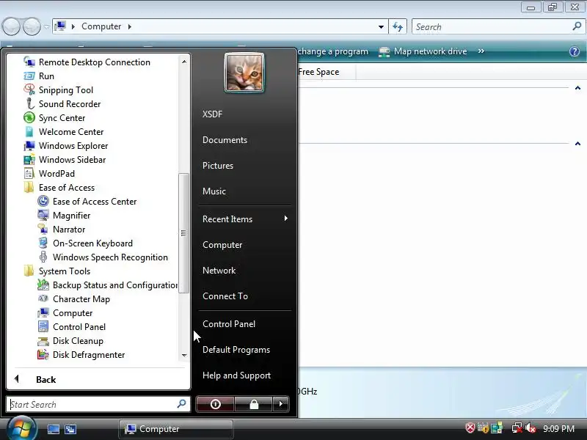Viewport: 587px width, 440px height.
Task: Click the red security shield tray icon
Action: pyautogui.click(x=470, y=428)
